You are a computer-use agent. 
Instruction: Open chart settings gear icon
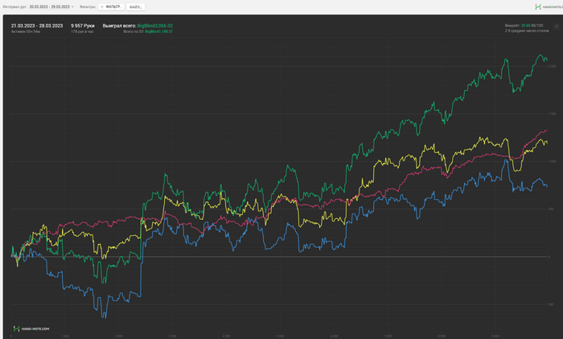556,27
